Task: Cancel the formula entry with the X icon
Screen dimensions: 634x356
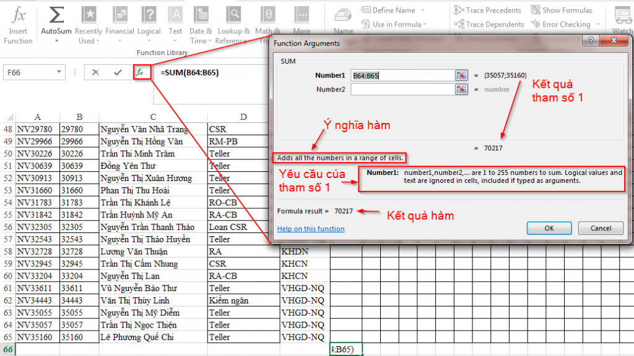Action: 95,72
